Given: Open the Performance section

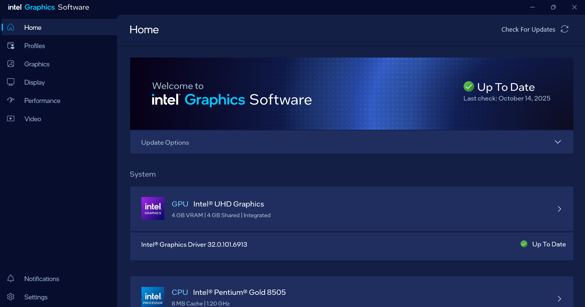Looking at the screenshot, I should (59, 101).
